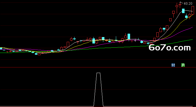
Task: Click the blue 财 finance marker icon
Action: pos(173,65)
